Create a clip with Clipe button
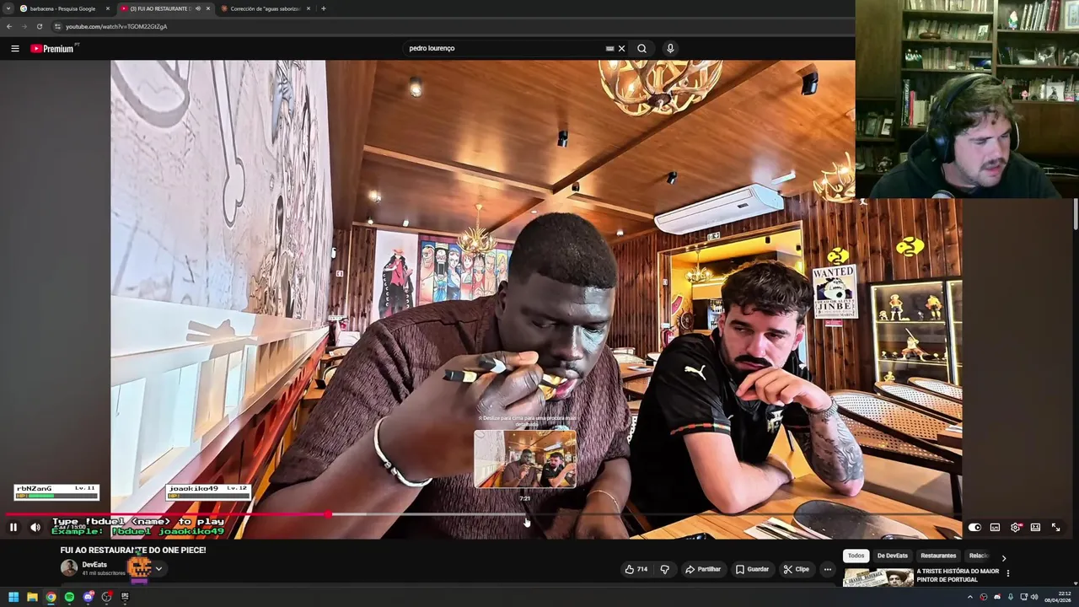Screen dimensions: 1079x607 (x=796, y=569)
